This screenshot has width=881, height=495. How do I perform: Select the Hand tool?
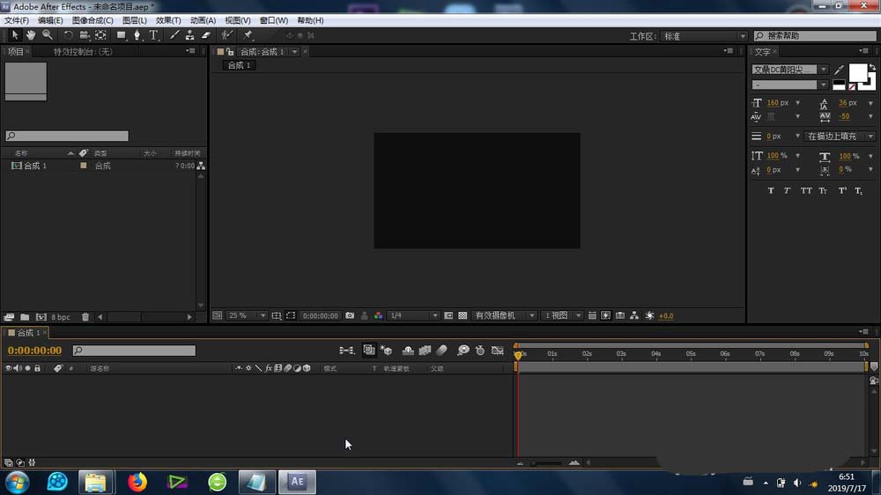coord(31,35)
